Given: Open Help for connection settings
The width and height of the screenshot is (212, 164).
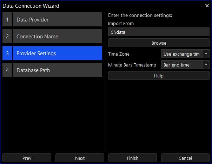Looking at the screenshot, I should (159, 76).
